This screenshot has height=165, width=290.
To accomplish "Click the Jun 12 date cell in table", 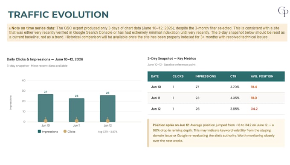I will [156, 109].
